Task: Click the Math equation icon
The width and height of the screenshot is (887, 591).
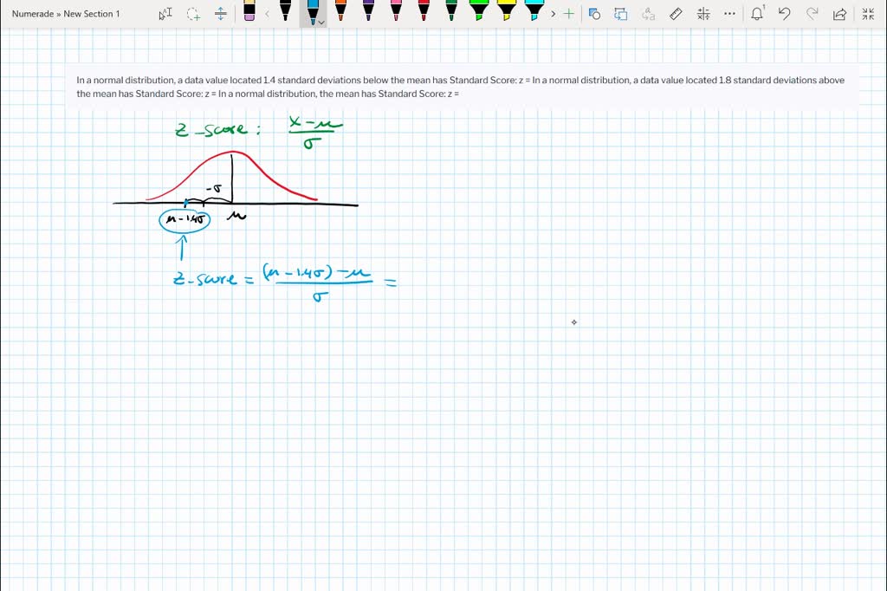Action: tap(703, 14)
